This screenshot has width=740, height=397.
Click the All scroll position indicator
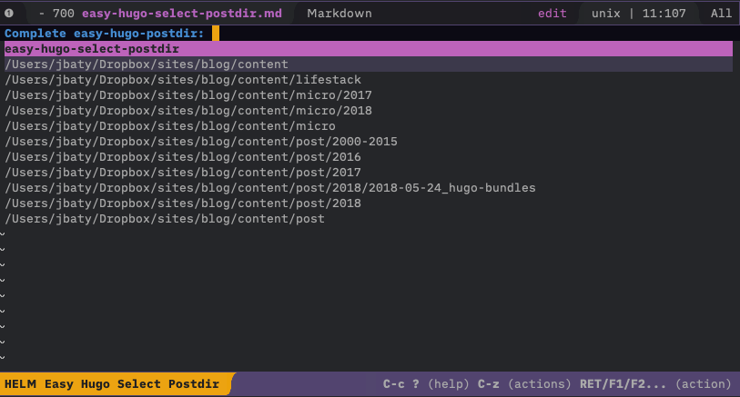click(x=720, y=14)
